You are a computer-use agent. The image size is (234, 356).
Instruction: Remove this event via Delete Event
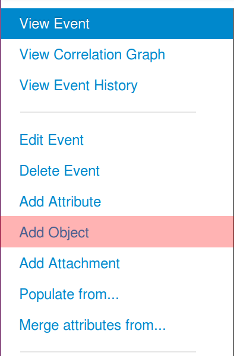click(x=117, y=171)
